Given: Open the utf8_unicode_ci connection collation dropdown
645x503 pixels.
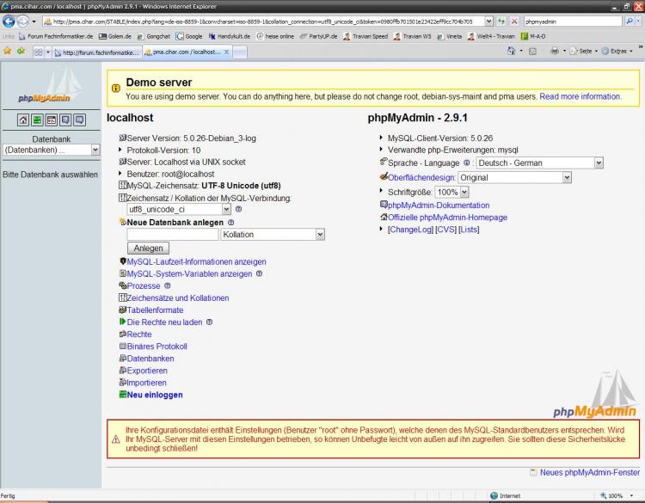Looking at the screenshot, I should coord(179,209).
